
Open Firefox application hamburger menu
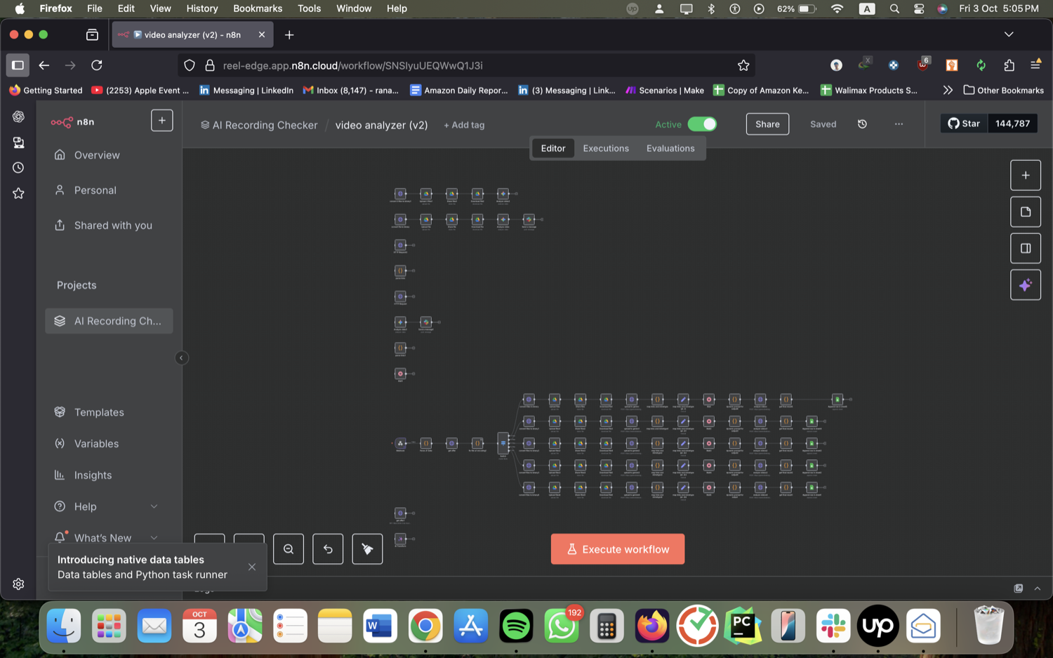(x=1035, y=65)
